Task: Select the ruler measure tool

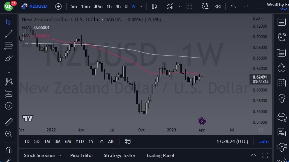Action: 9,122
